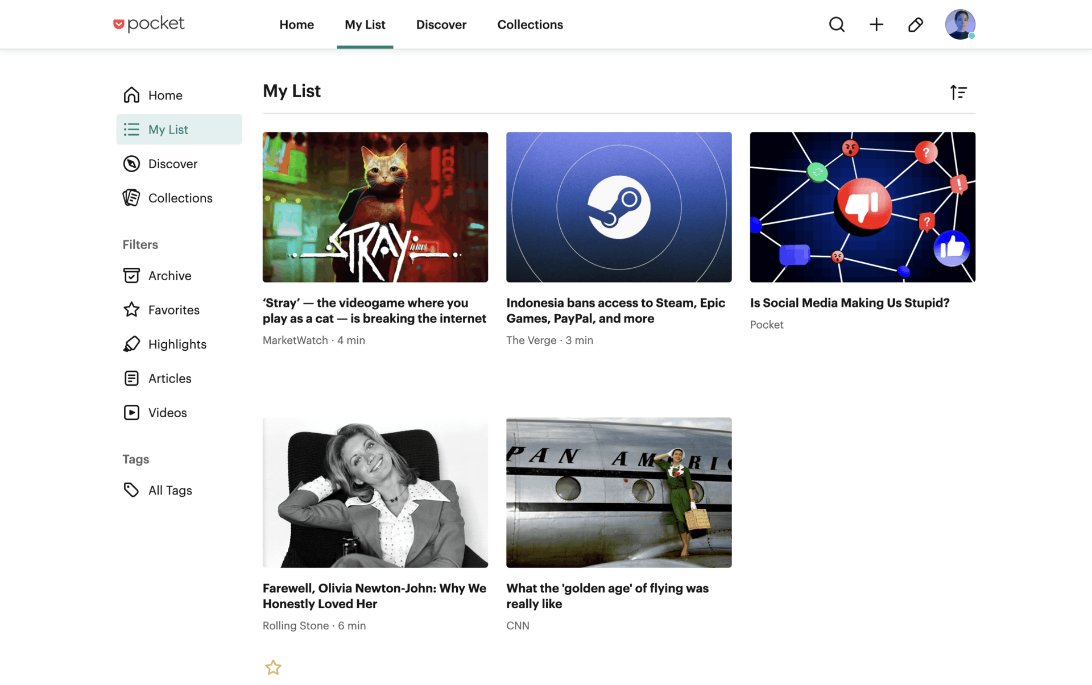Open the Olivia Newton-John photo thumbnail
Image resolution: width=1092 pixels, height=685 pixels.
[375, 492]
